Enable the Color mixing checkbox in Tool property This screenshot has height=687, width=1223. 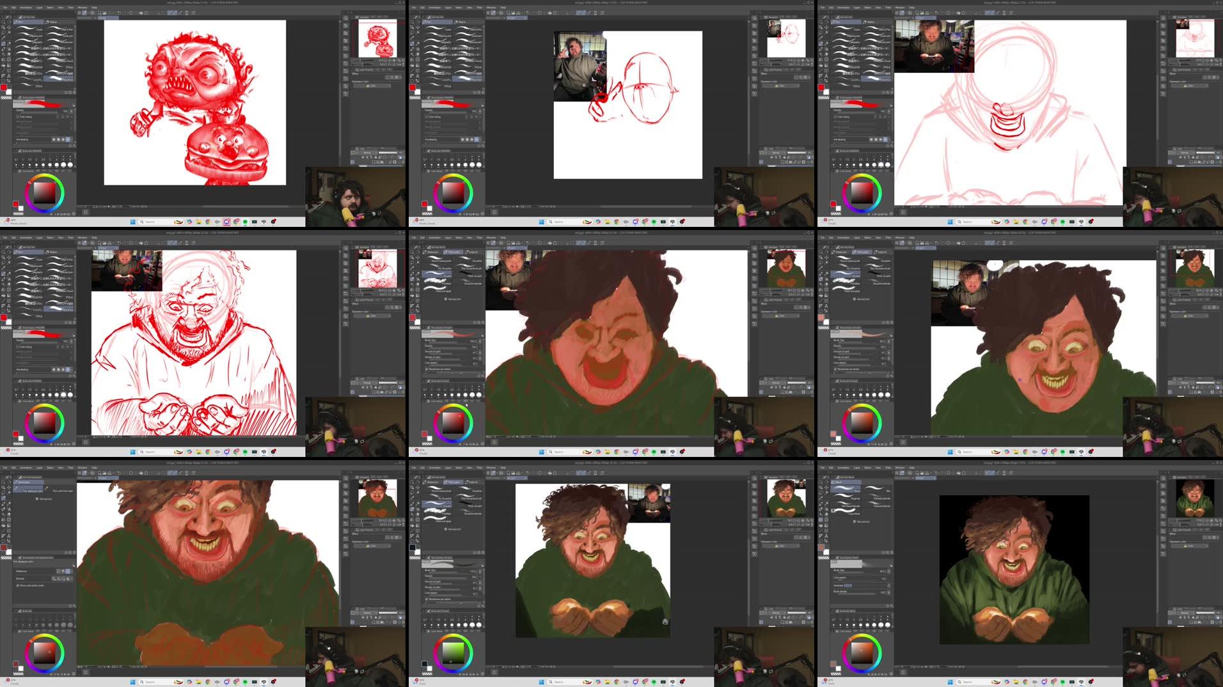tap(17, 117)
